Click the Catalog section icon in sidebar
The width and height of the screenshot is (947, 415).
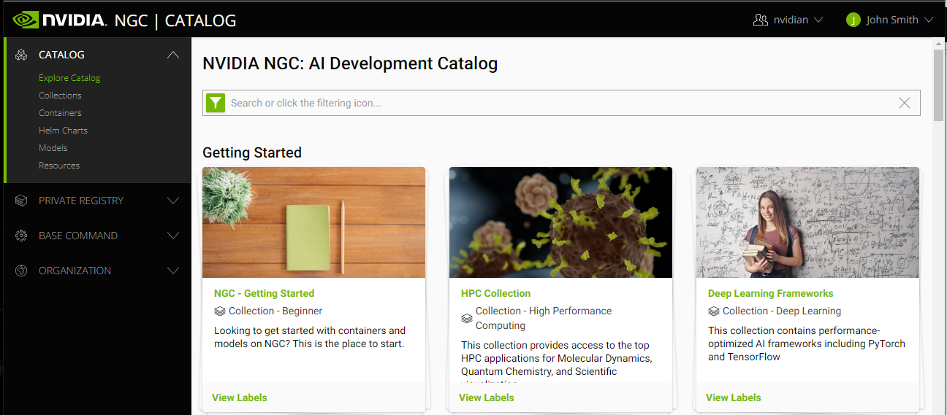pos(21,55)
